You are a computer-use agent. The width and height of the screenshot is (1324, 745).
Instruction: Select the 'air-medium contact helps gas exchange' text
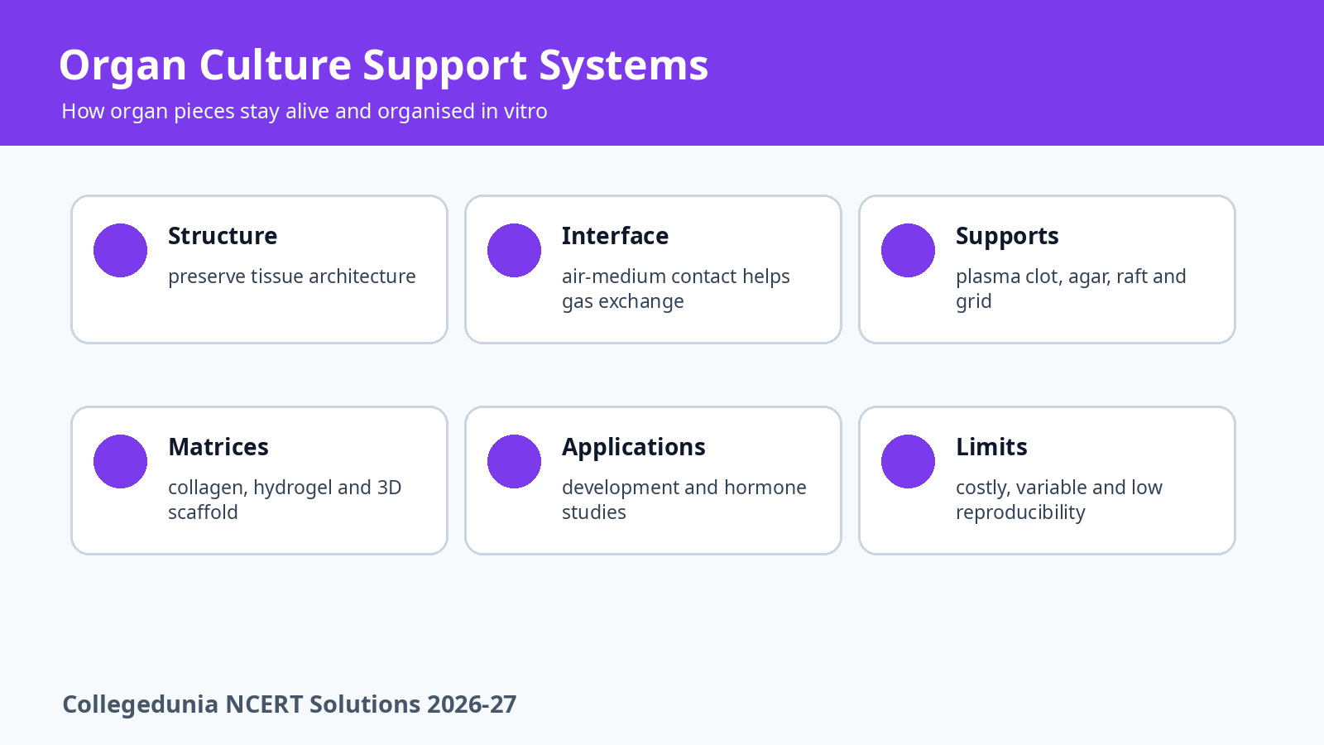[676, 289]
